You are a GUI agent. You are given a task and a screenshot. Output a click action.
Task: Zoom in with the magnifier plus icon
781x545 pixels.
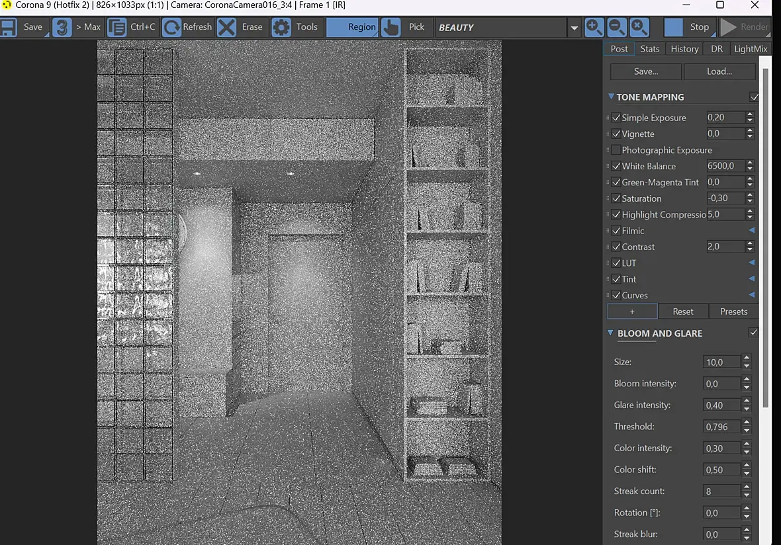[x=594, y=27]
